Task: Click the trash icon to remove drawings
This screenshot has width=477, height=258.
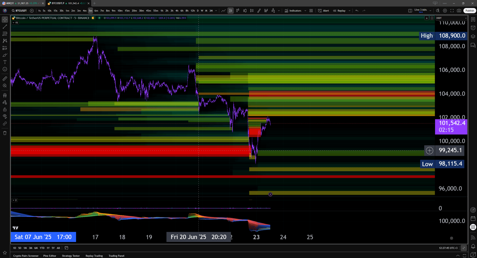Action: pyautogui.click(x=5, y=133)
